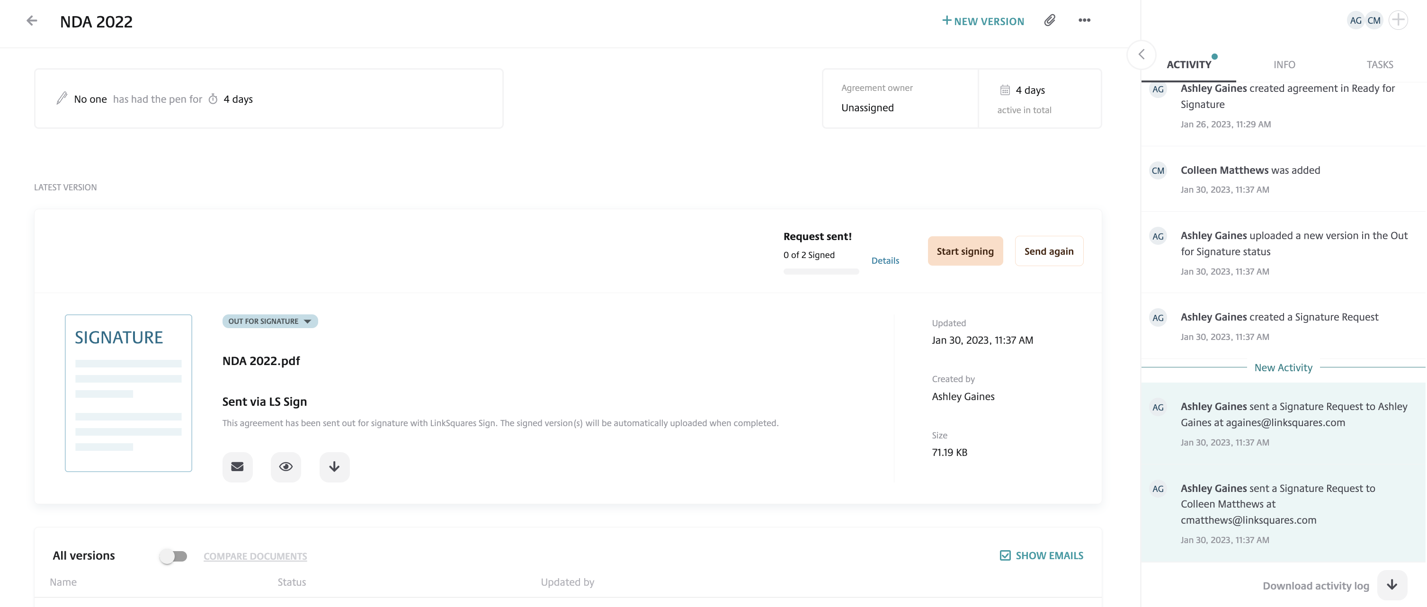Expand the OUT FOR SIGNATURE status dropdown
1427x607 pixels.
[x=310, y=321]
